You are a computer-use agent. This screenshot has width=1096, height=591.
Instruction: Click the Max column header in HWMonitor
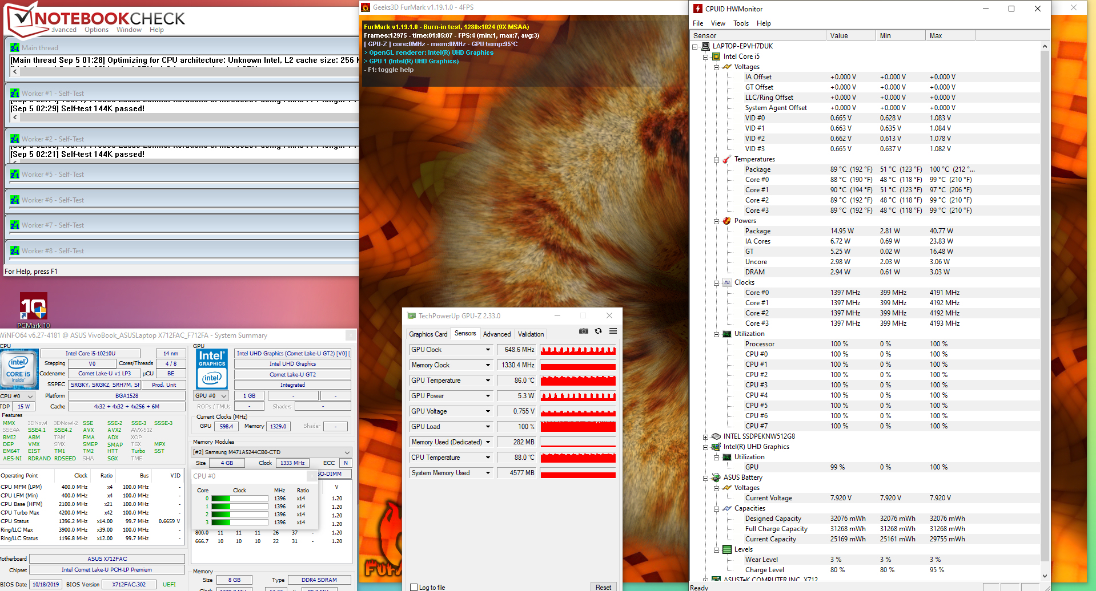point(950,35)
